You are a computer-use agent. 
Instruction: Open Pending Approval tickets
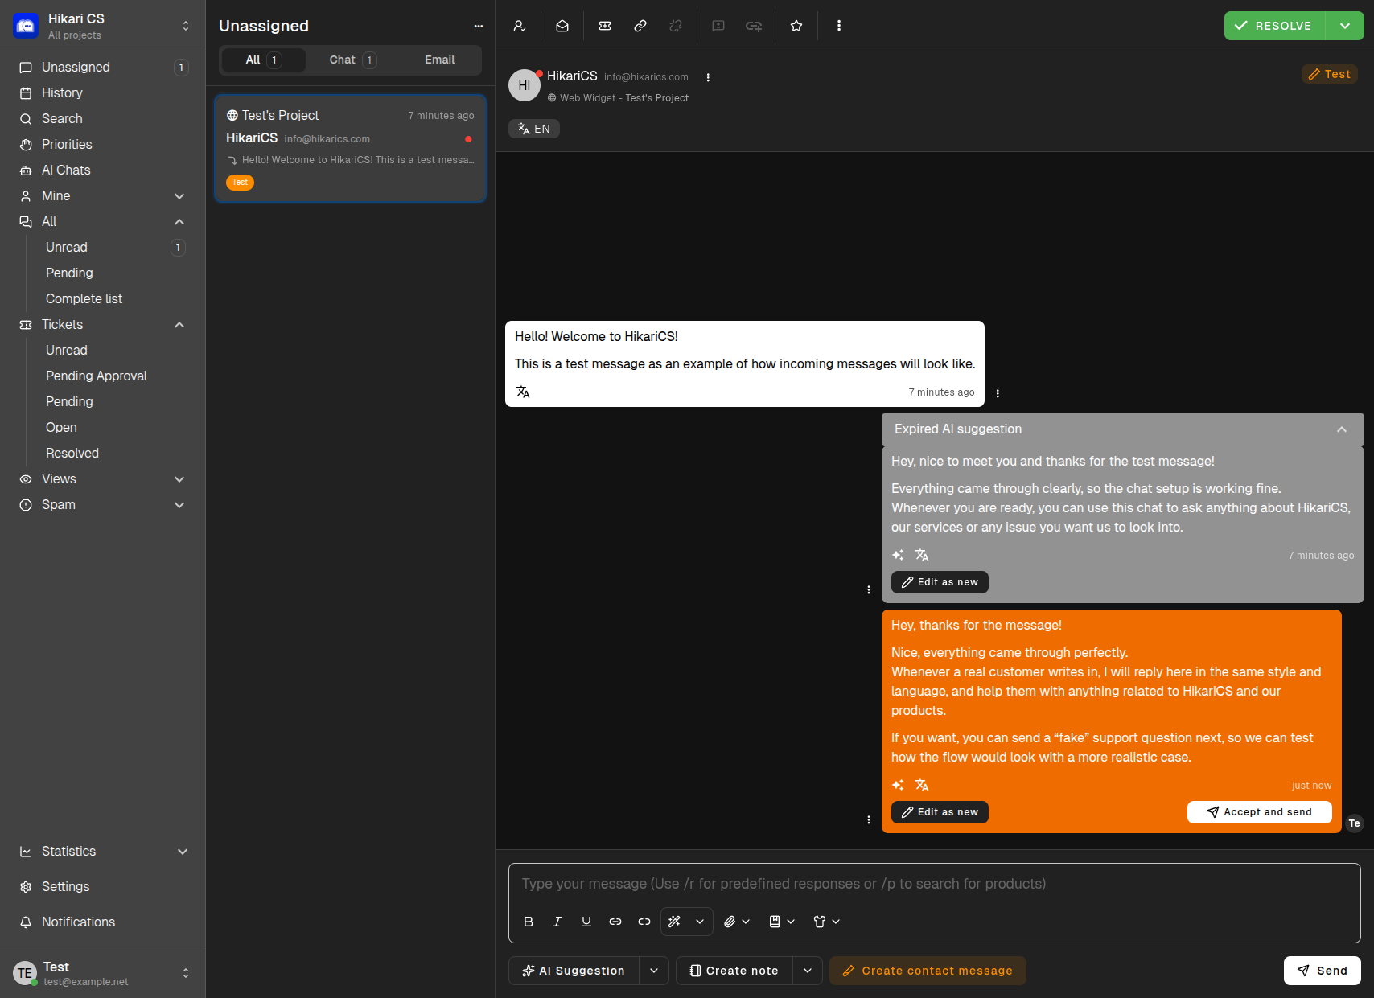click(97, 376)
